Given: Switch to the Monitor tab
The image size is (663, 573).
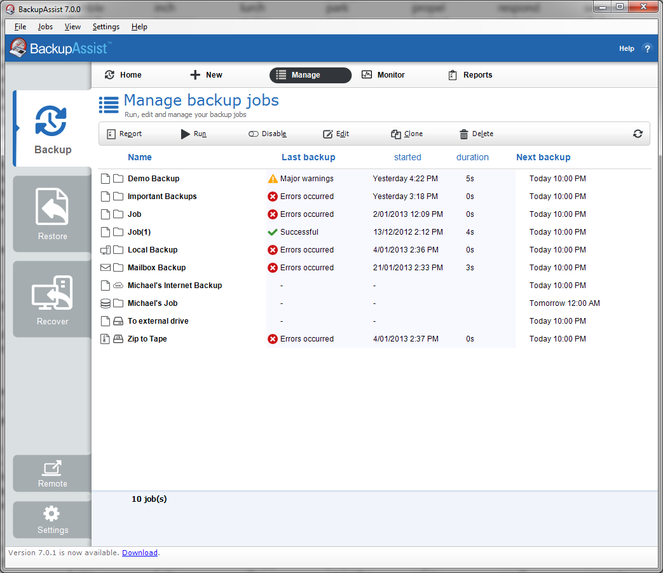Looking at the screenshot, I should click(x=383, y=75).
